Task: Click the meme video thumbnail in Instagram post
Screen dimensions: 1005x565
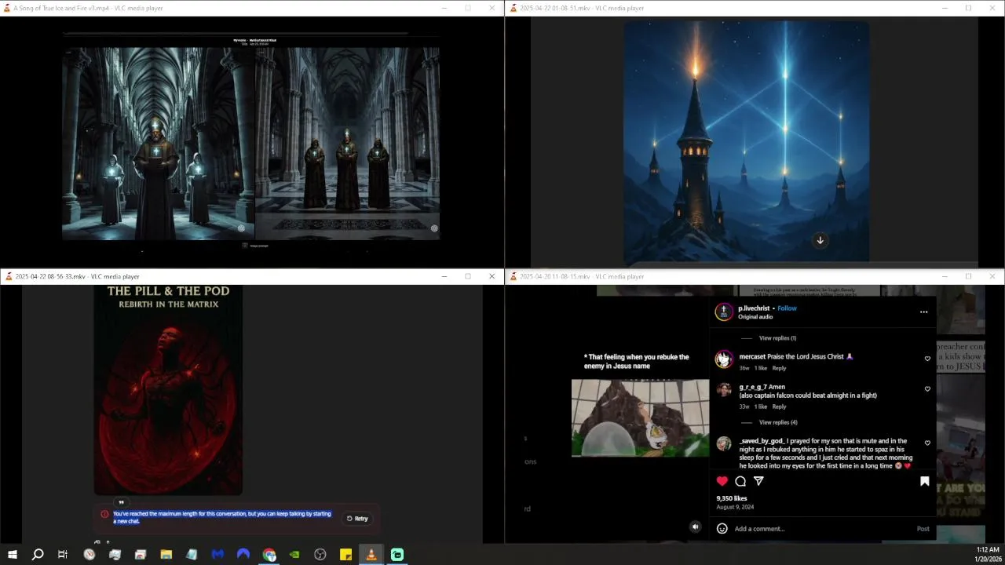Action: click(640, 417)
